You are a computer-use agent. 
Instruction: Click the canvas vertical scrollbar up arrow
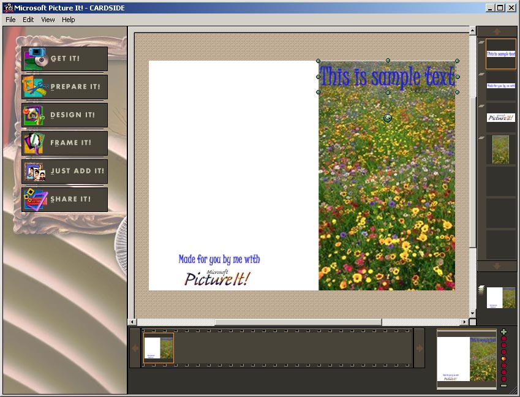pyautogui.click(x=473, y=31)
